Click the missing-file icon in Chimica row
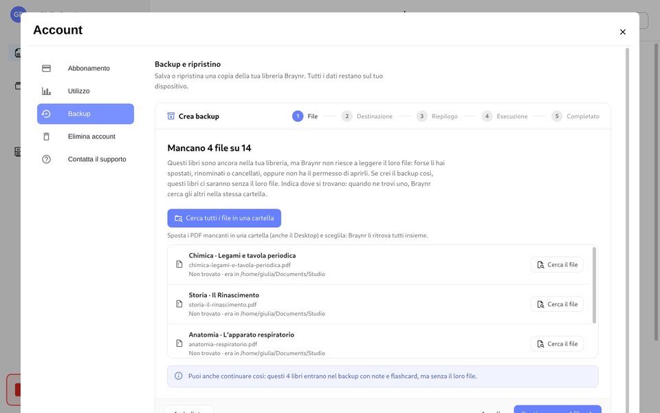This screenshot has height=413, width=660. coord(179,264)
